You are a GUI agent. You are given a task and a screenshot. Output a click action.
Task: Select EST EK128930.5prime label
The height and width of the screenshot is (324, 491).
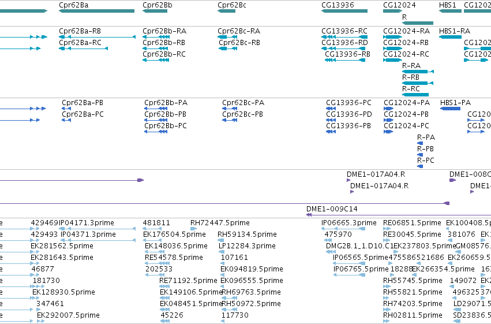coord(63,292)
